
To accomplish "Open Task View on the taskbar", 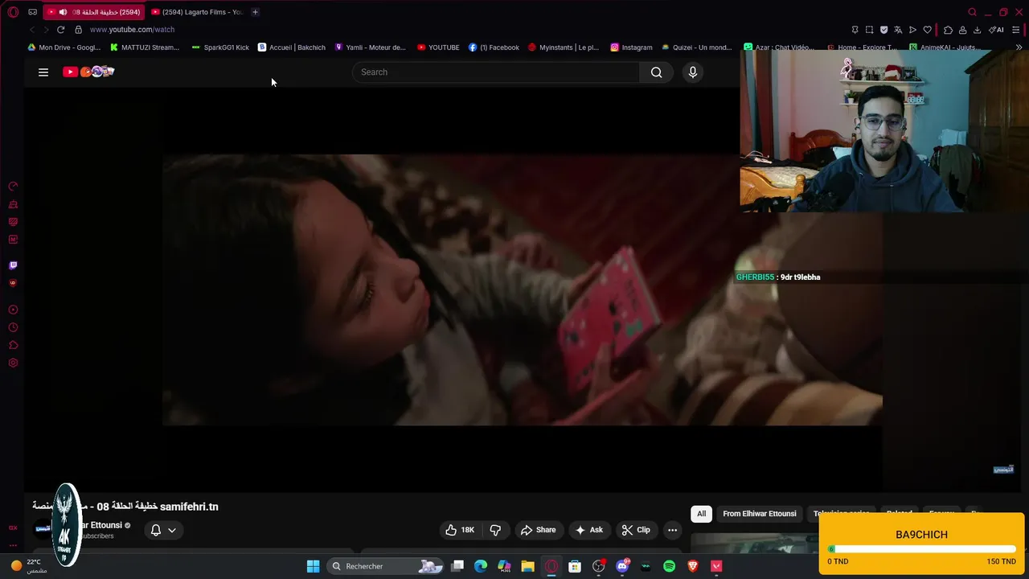I will pyautogui.click(x=457, y=566).
